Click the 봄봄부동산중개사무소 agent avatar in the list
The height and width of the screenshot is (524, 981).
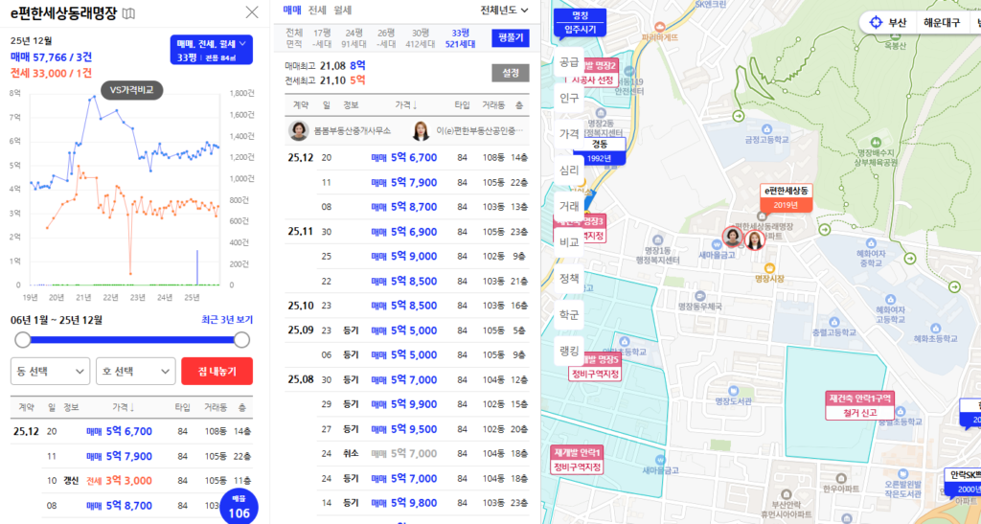pos(299,130)
